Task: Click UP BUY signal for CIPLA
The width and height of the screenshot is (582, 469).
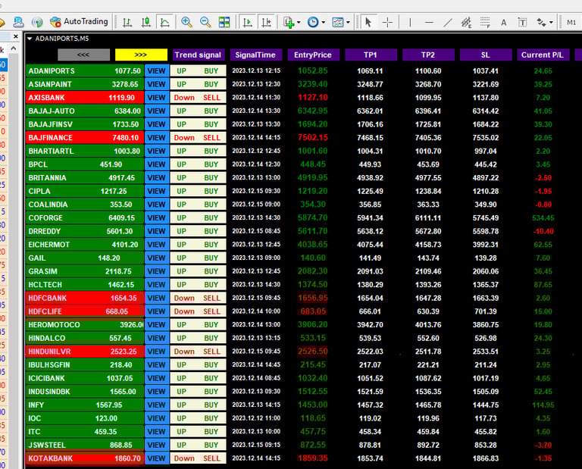Action: [198, 191]
